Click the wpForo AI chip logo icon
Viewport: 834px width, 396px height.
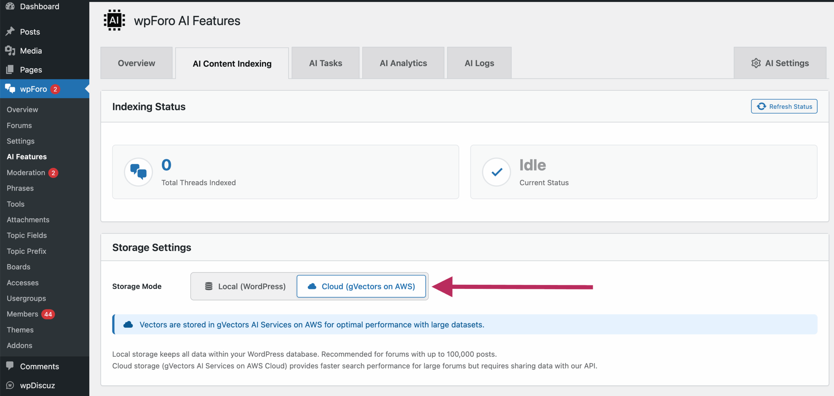[114, 20]
